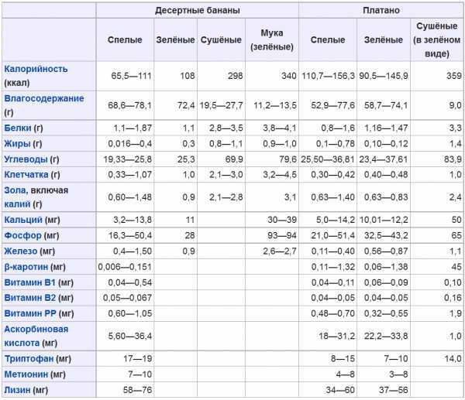Select calcium value 30—39
Screen dimensions: 465x400
tap(282, 220)
